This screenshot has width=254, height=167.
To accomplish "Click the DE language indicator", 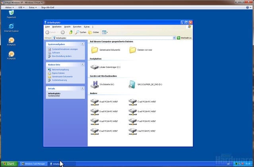I will tap(228, 164).
